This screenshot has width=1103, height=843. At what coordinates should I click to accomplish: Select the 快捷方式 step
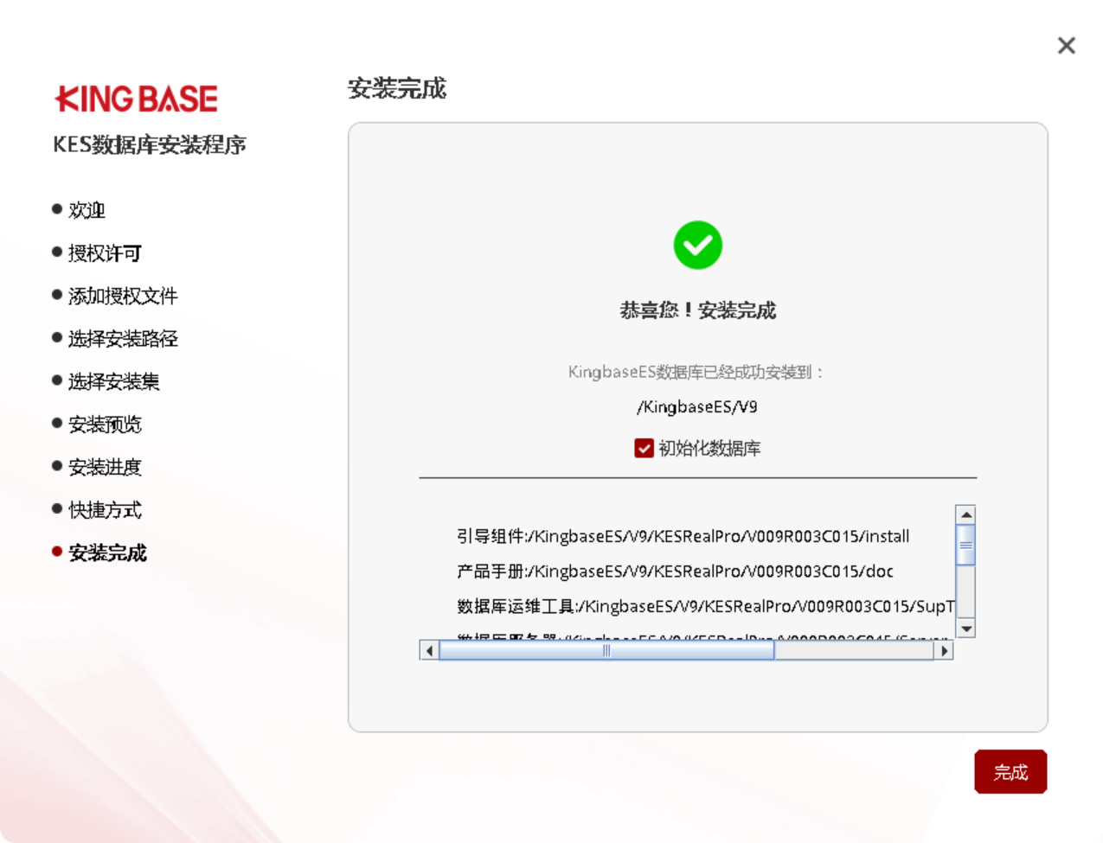[105, 510]
